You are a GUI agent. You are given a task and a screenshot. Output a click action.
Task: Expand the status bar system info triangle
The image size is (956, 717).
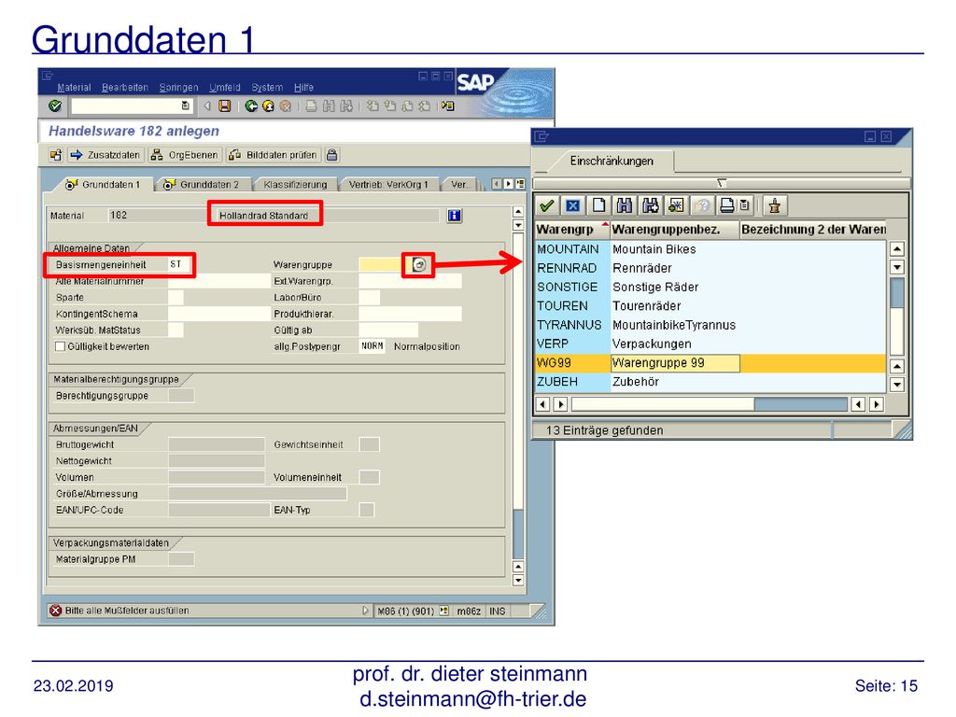point(365,611)
